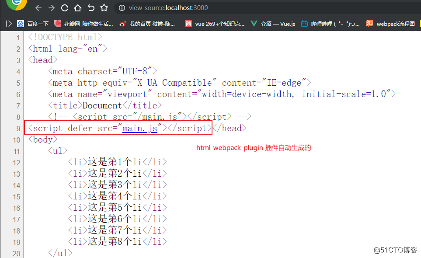
Task: Click the <head> tag on line 3
Action: (43, 60)
